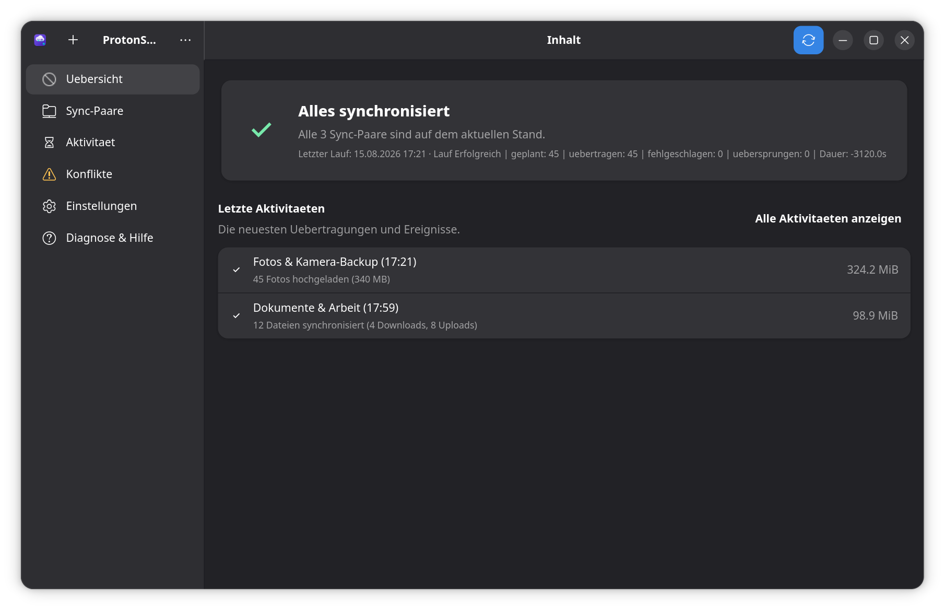Image resolution: width=945 pixels, height=610 pixels.
Task: Go to Sync-Paare section
Action: click(x=113, y=111)
